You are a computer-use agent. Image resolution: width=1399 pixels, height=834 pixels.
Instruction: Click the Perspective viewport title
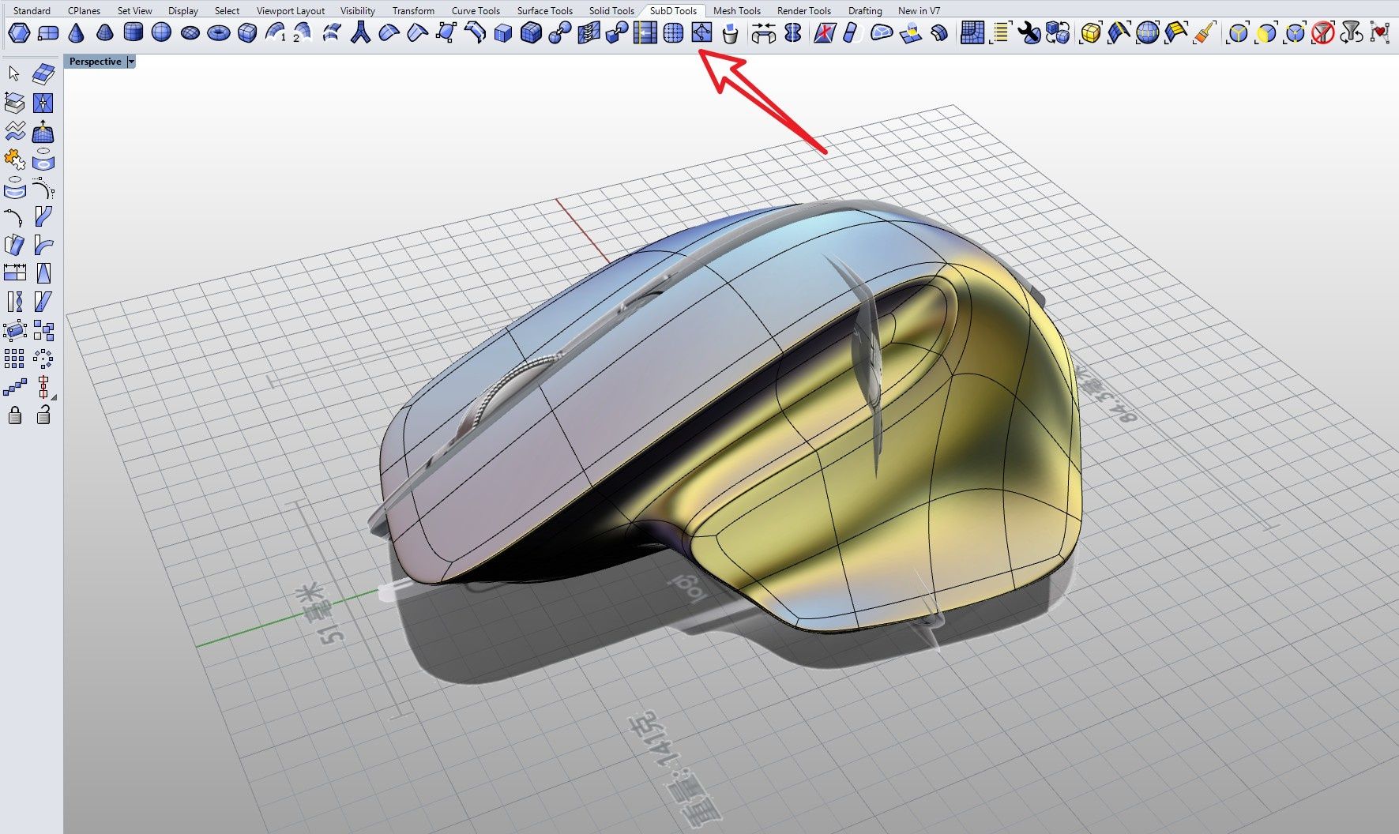click(x=96, y=62)
